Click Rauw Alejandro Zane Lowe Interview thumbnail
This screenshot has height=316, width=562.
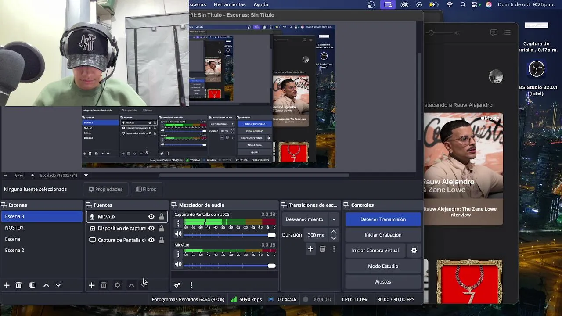(x=464, y=168)
